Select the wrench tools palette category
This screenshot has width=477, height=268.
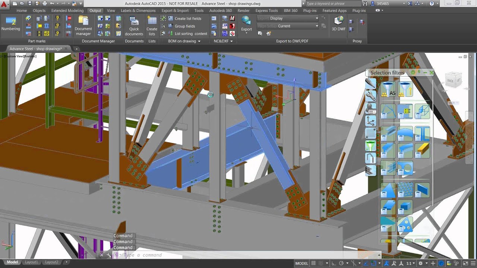[370, 96]
